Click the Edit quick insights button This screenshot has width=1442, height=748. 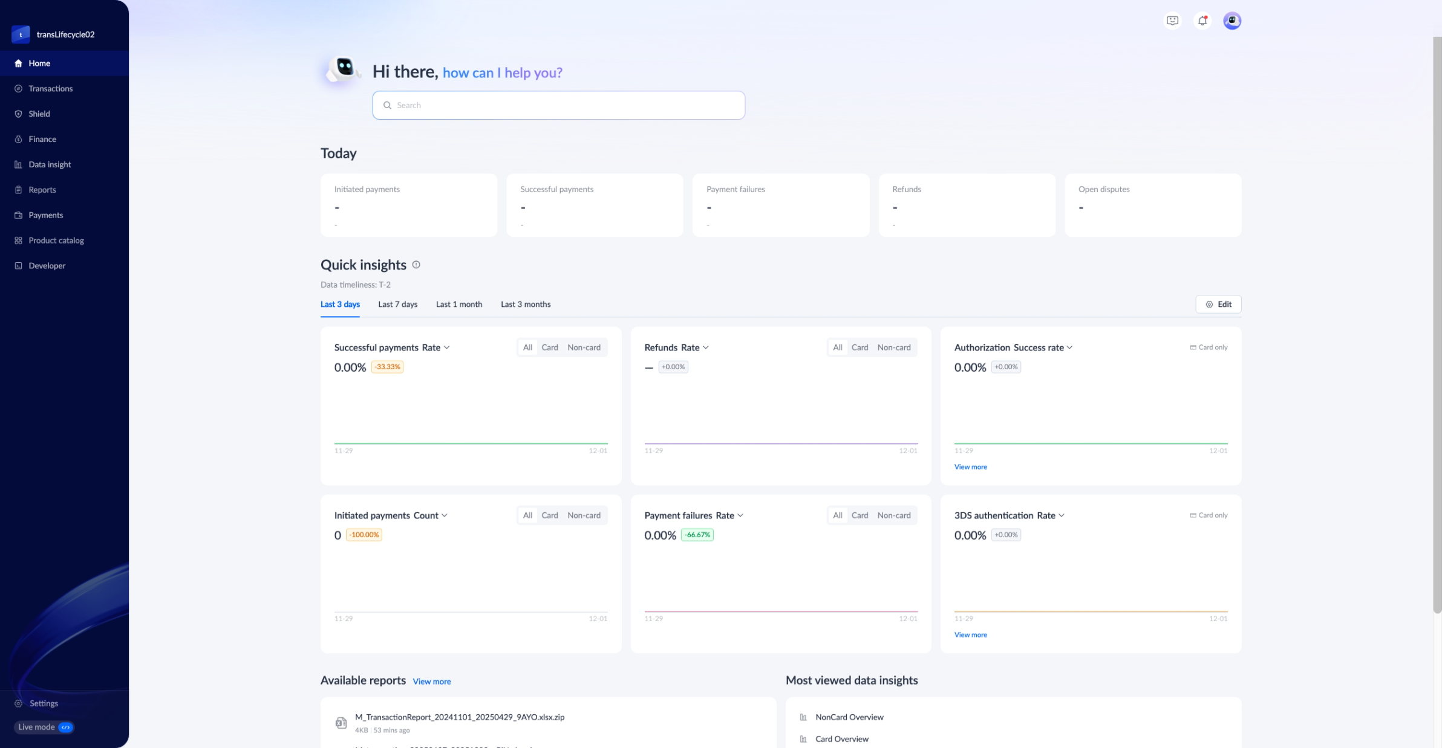(x=1218, y=304)
